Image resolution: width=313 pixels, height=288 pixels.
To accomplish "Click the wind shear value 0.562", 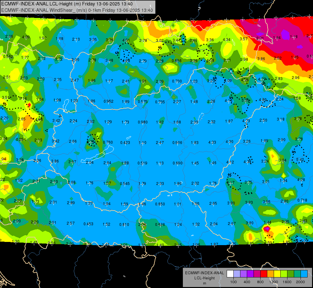I will point(8,57).
